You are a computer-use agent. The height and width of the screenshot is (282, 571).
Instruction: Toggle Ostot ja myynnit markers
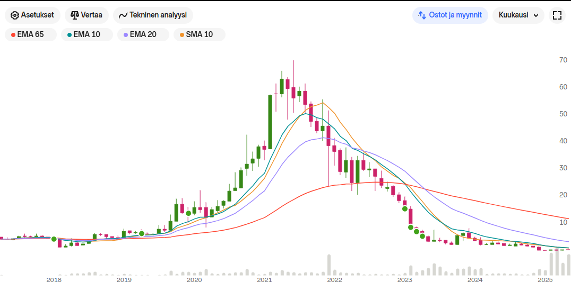(450, 15)
